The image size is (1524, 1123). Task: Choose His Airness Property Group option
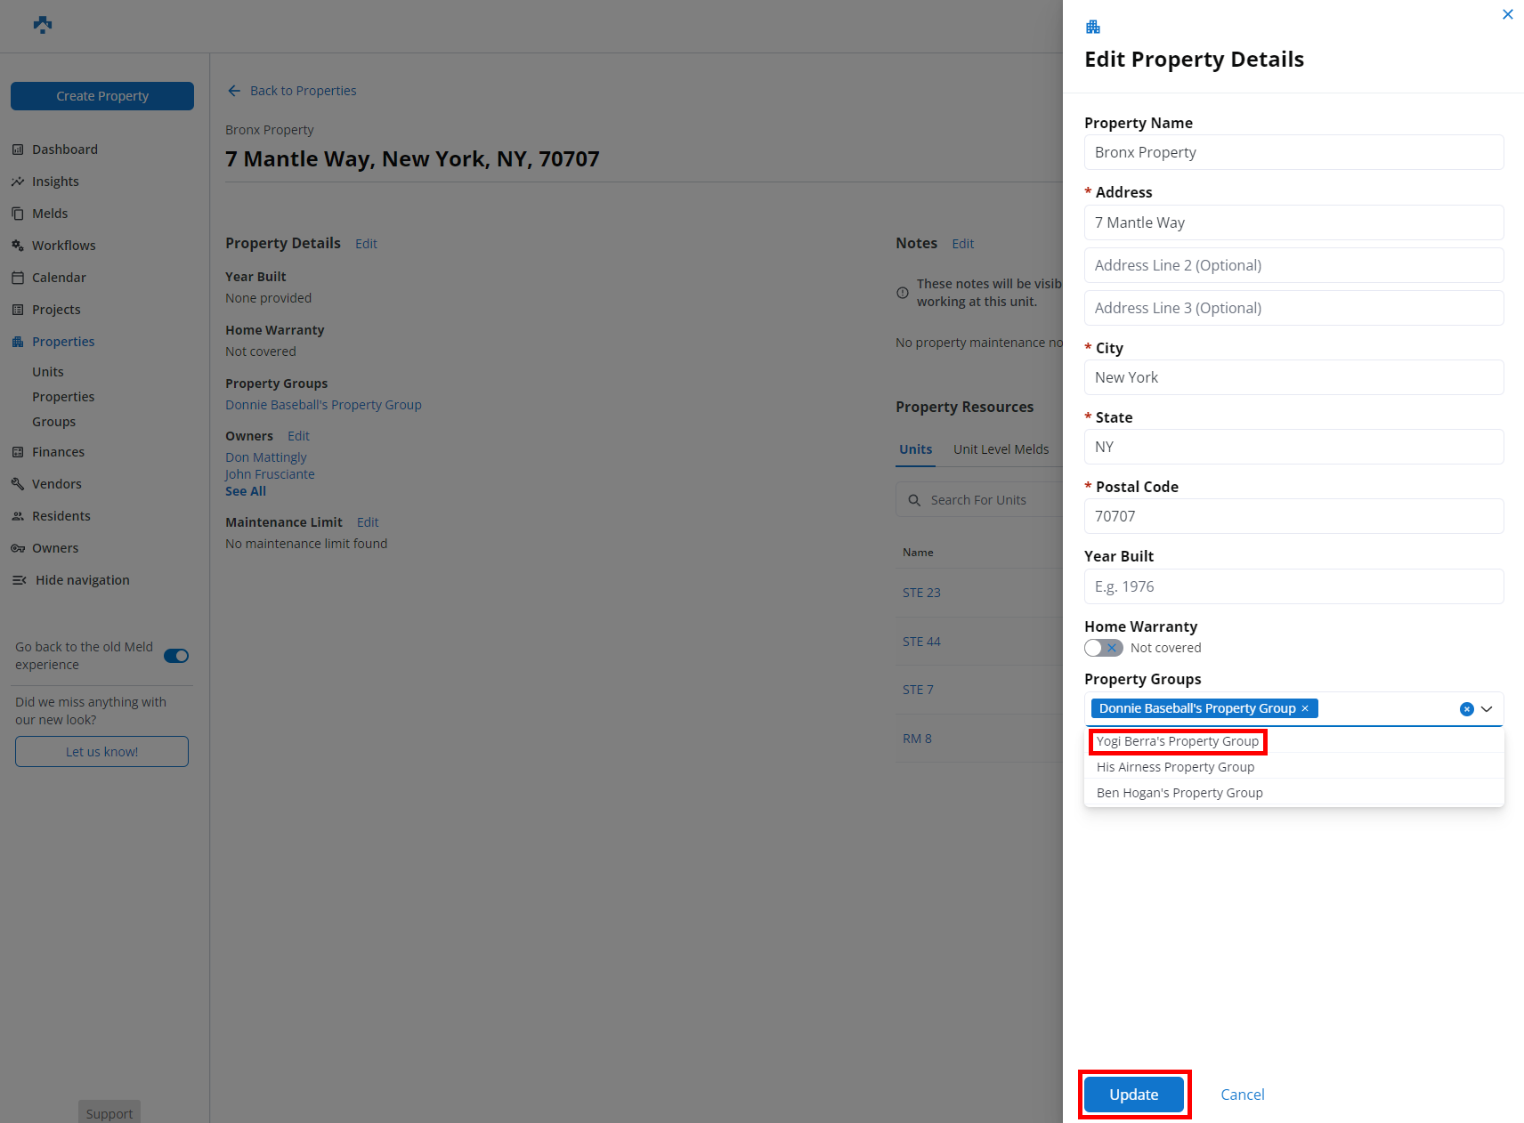(1175, 767)
